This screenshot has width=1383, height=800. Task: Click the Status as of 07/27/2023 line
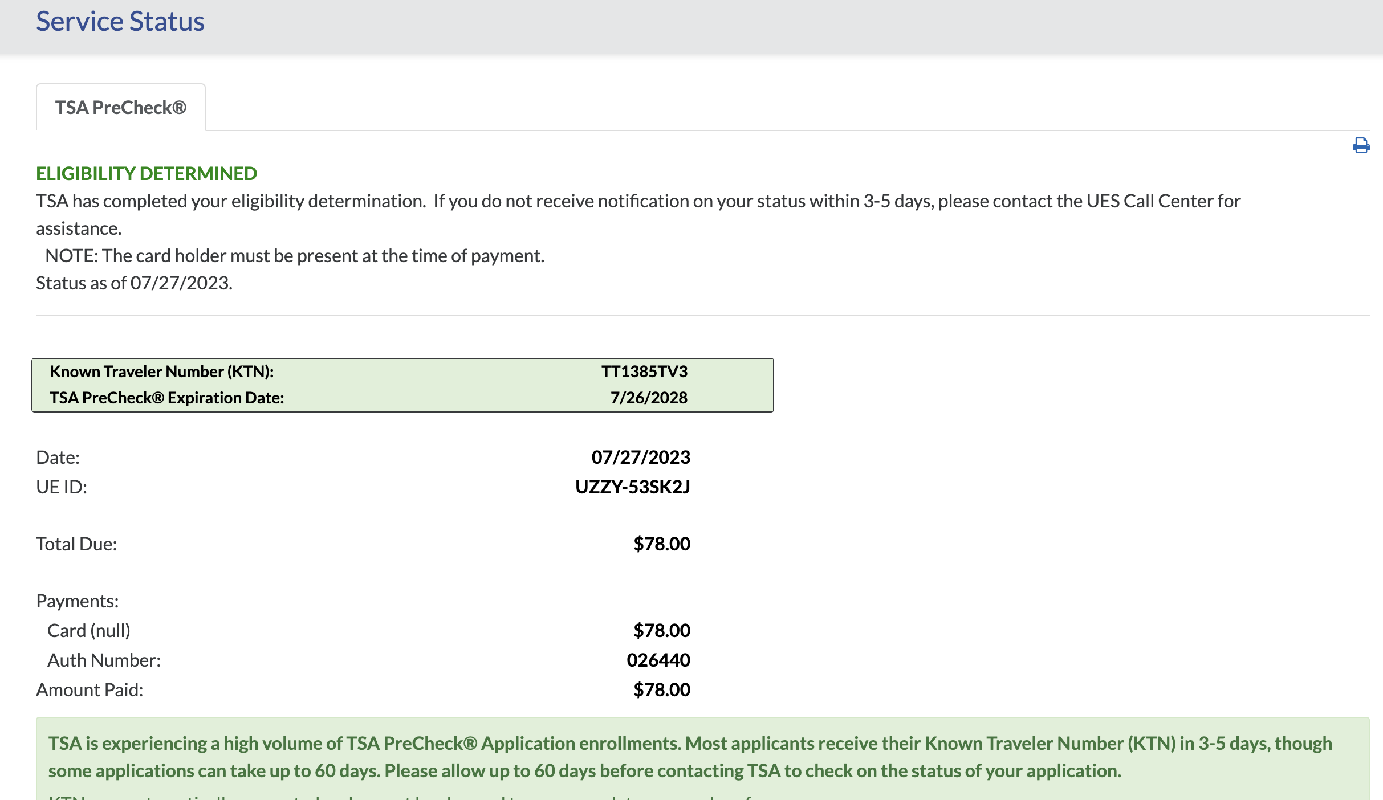point(134,283)
